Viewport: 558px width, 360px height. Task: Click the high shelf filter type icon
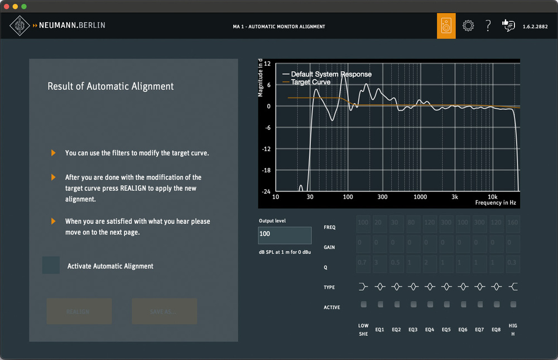[513, 287]
